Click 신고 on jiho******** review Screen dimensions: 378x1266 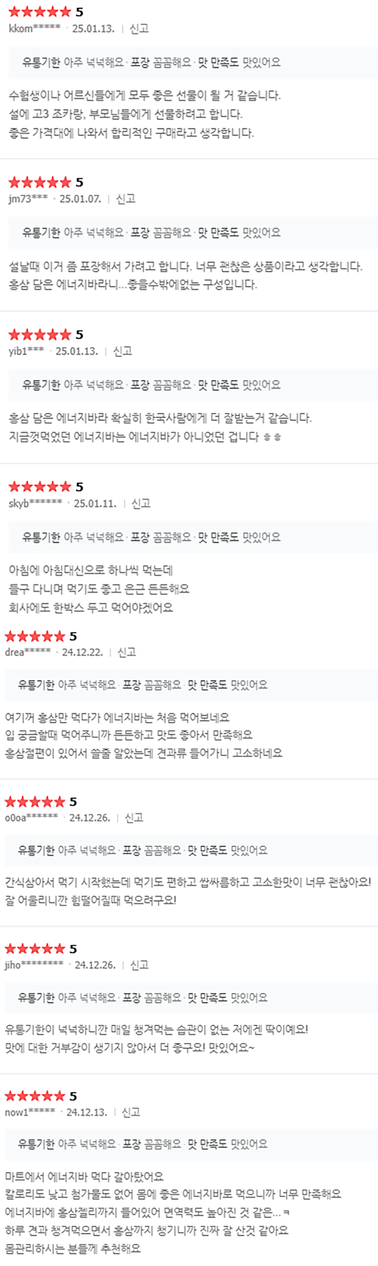(x=139, y=965)
